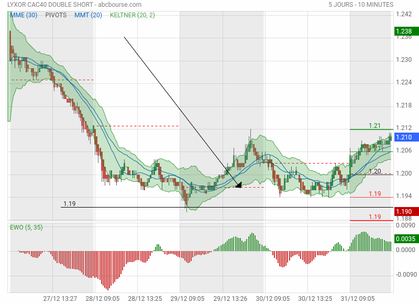
Task: Click the 1.194 price axis label
Action: [x=404, y=196]
